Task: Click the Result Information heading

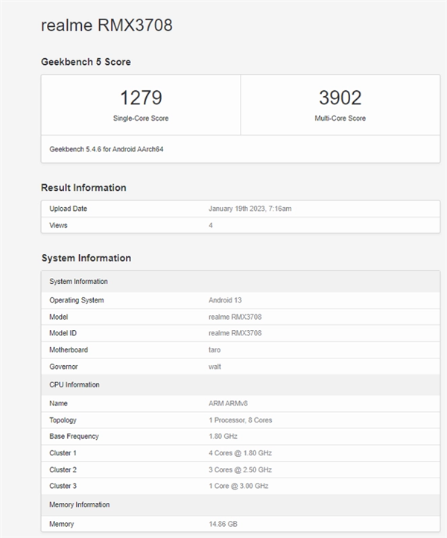Action: coord(83,188)
